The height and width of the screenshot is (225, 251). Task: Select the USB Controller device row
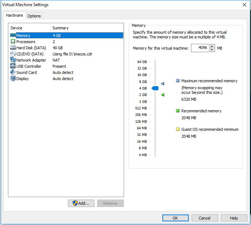pyautogui.click(x=67, y=66)
